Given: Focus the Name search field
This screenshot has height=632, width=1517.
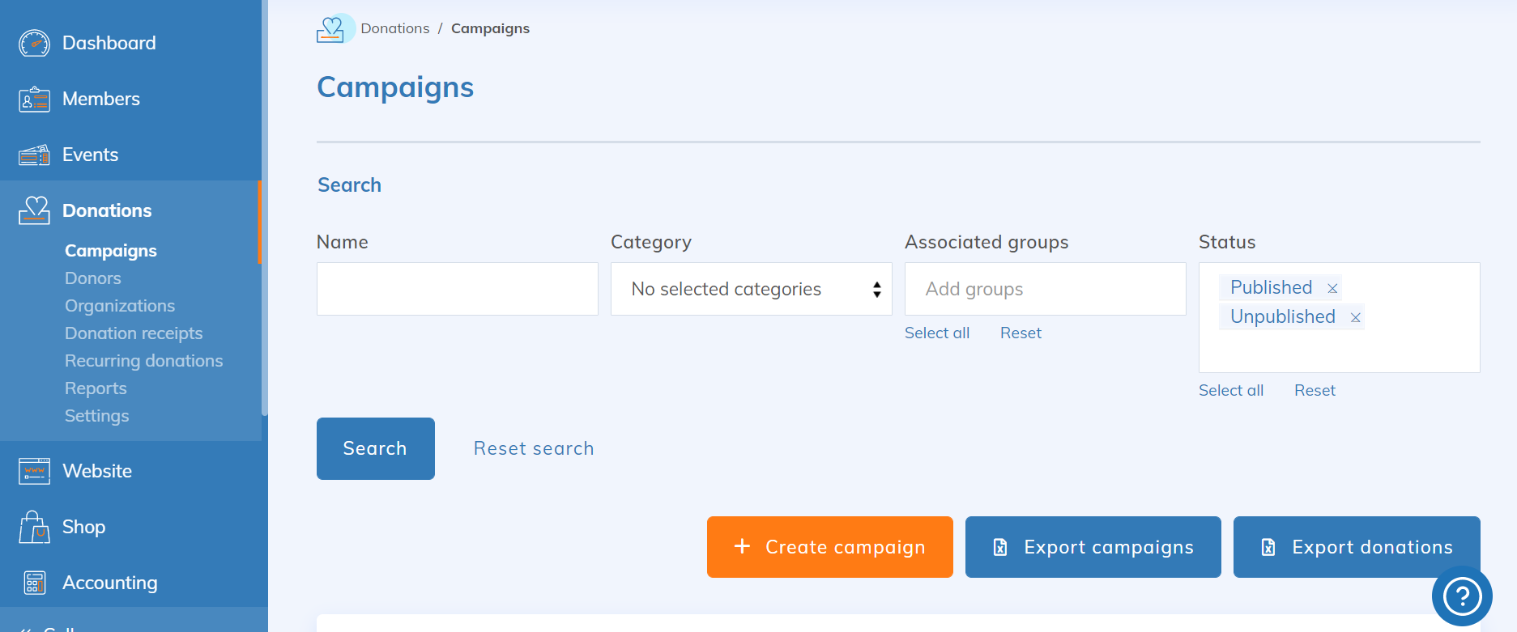Looking at the screenshot, I should 457,289.
